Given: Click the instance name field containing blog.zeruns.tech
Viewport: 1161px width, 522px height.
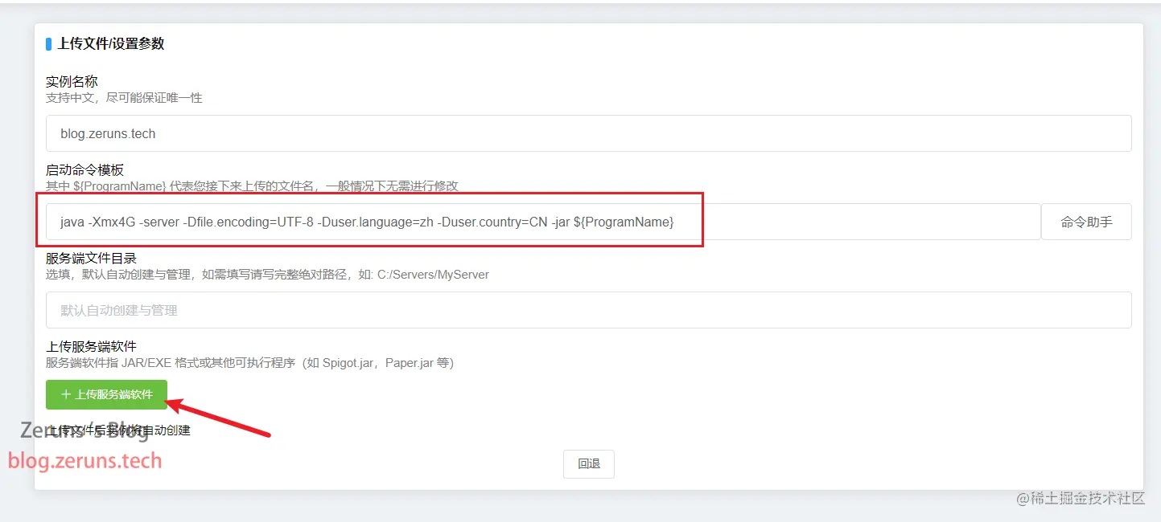Looking at the screenshot, I should click(588, 133).
